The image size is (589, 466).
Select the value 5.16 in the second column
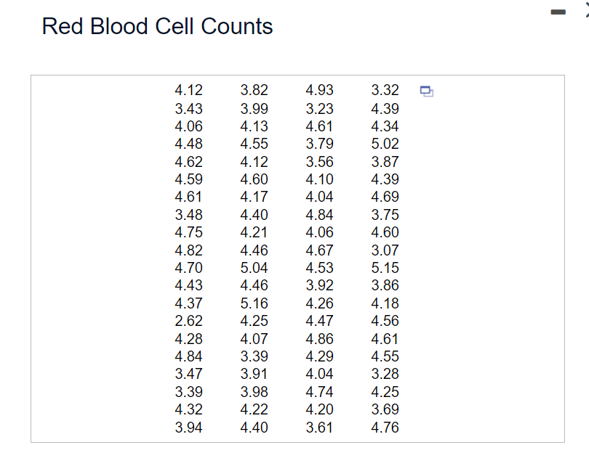click(x=255, y=303)
